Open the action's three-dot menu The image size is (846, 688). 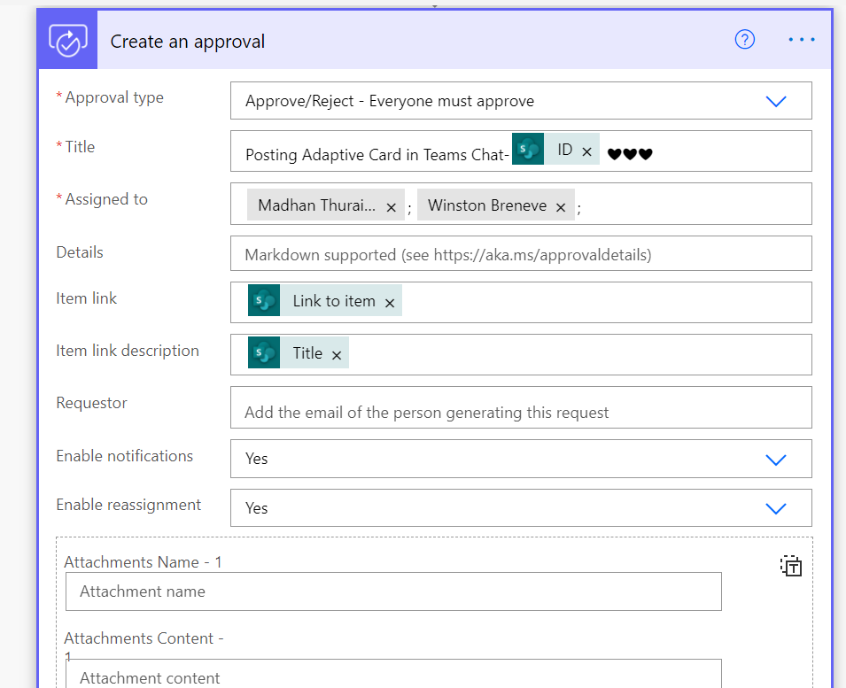pos(801,40)
